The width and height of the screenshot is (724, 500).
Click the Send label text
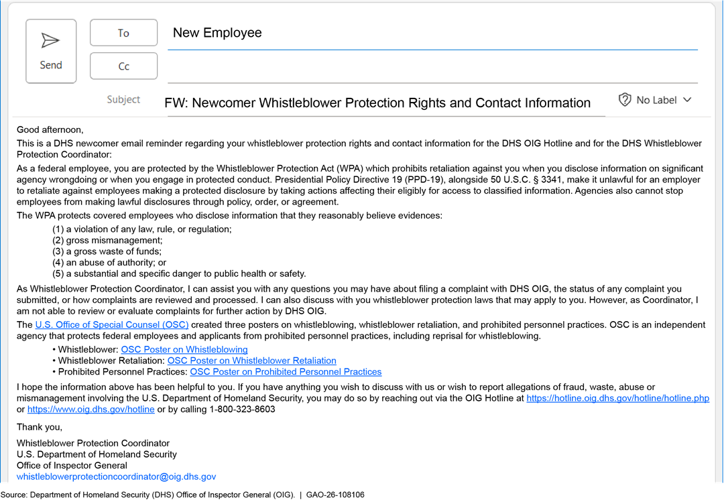point(51,65)
